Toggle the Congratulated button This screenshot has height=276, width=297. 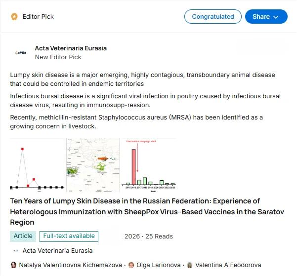point(213,17)
